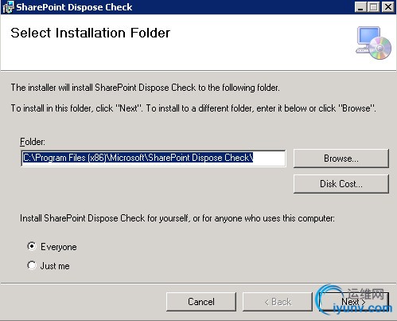Show the Disk Cost... details
The height and width of the screenshot is (321, 397).
341,184
